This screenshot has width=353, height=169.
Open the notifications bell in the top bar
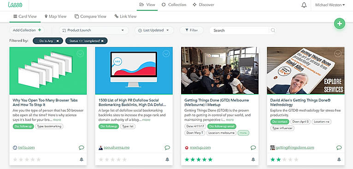(x=304, y=5)
